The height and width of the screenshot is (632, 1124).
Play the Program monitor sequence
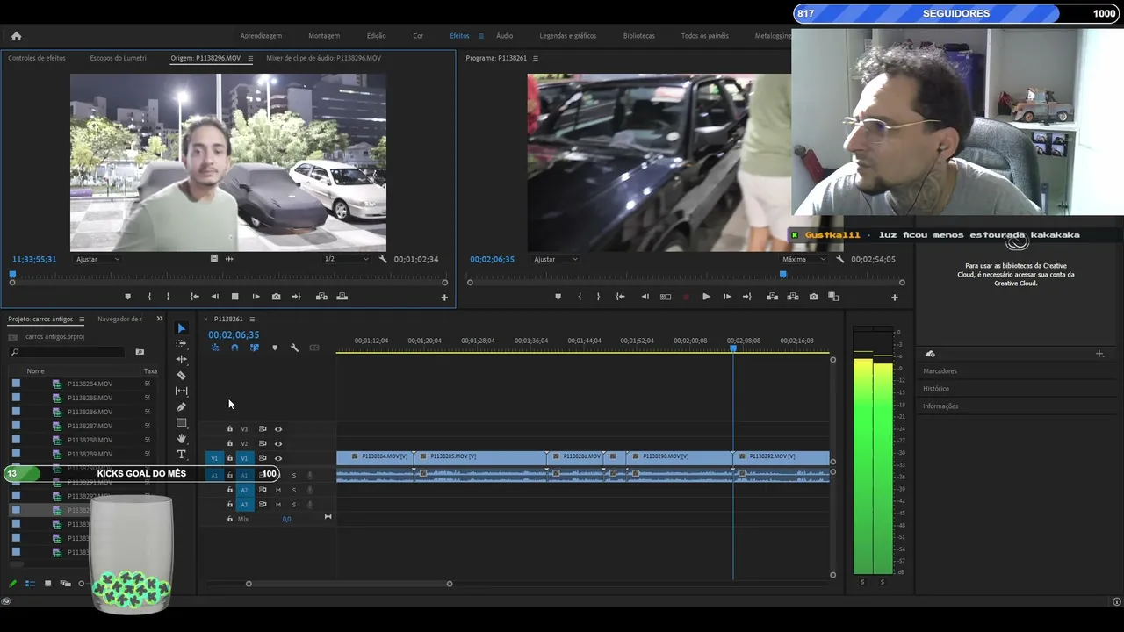point(706,297)
